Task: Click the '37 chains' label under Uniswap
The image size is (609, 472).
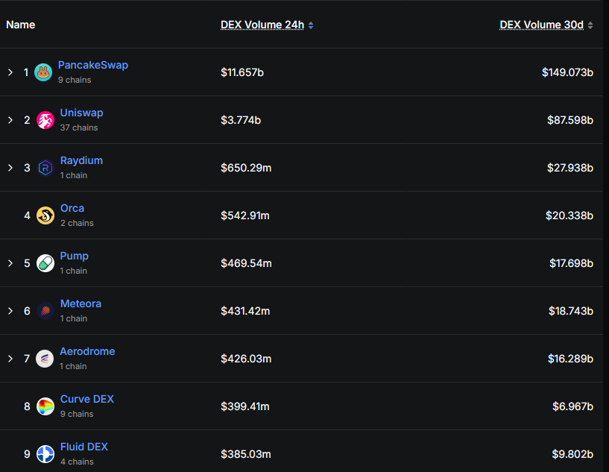Action: pyautogui.click(x=79, y=128)
